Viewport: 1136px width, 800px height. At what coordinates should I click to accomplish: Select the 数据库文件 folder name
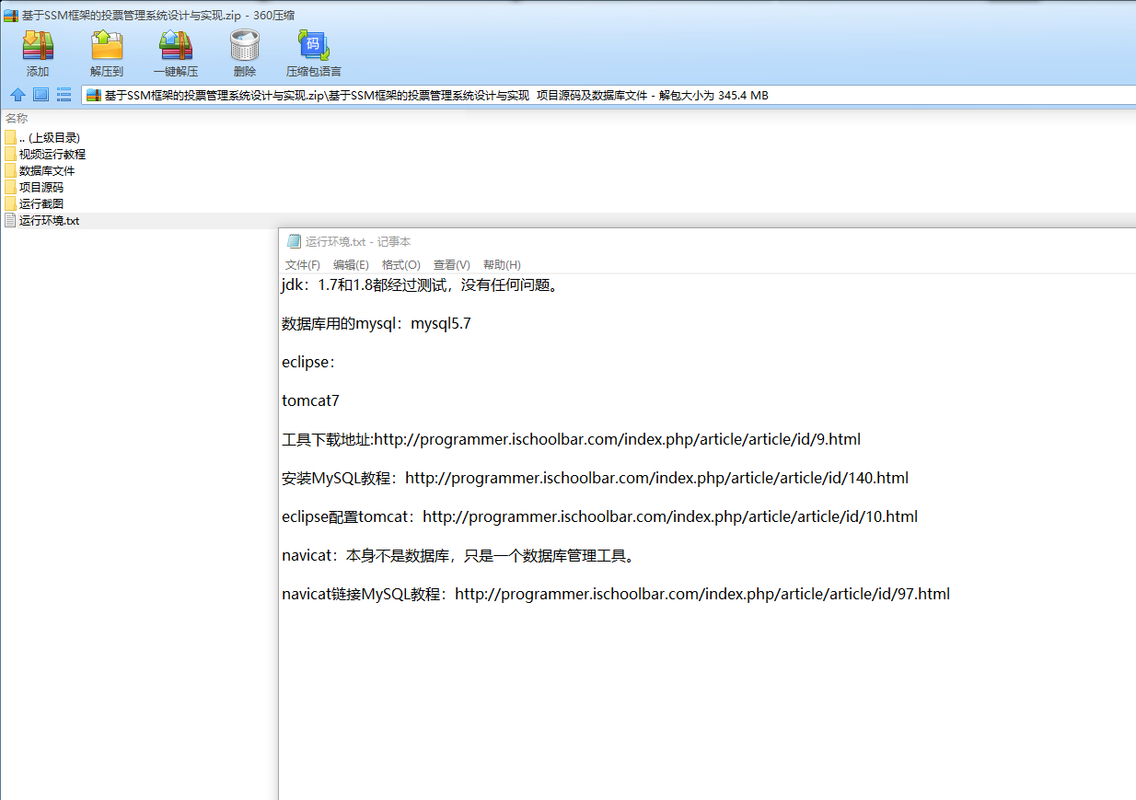click(47, 170)
